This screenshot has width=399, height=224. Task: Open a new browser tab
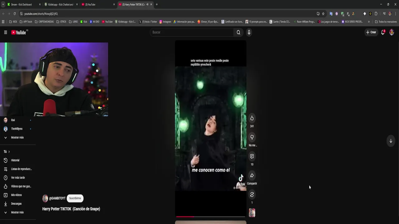[x=157, y=4]
